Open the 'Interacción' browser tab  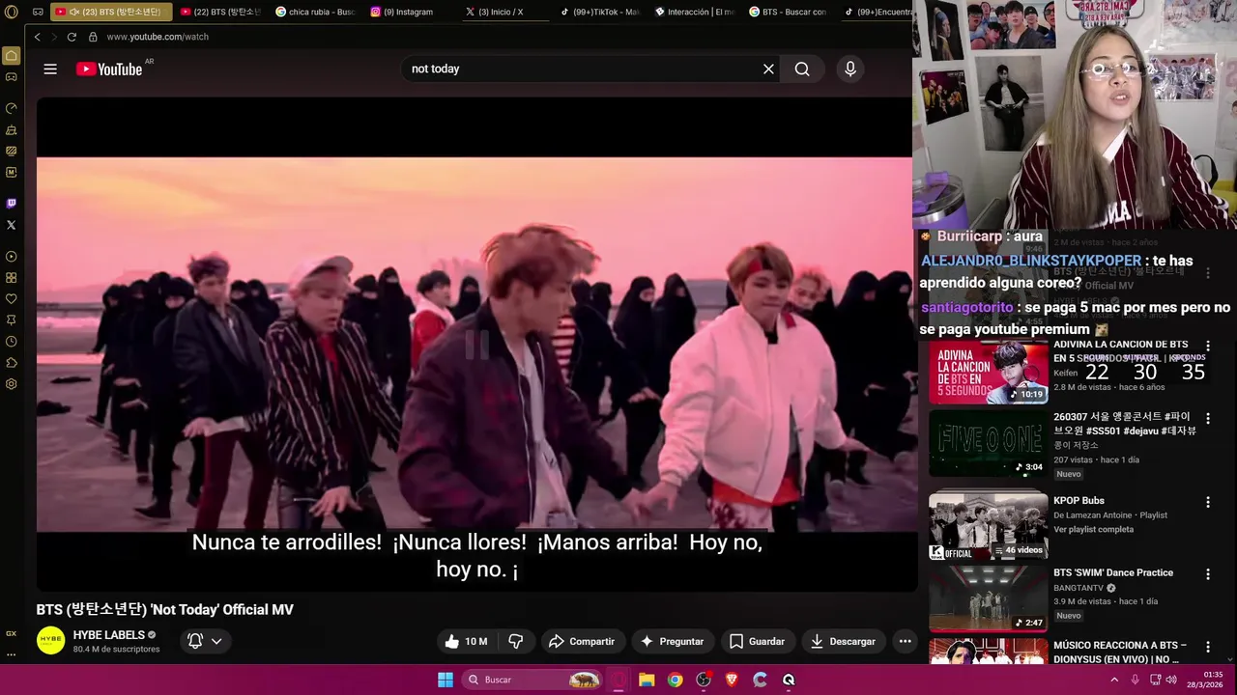tap(694, 12)
